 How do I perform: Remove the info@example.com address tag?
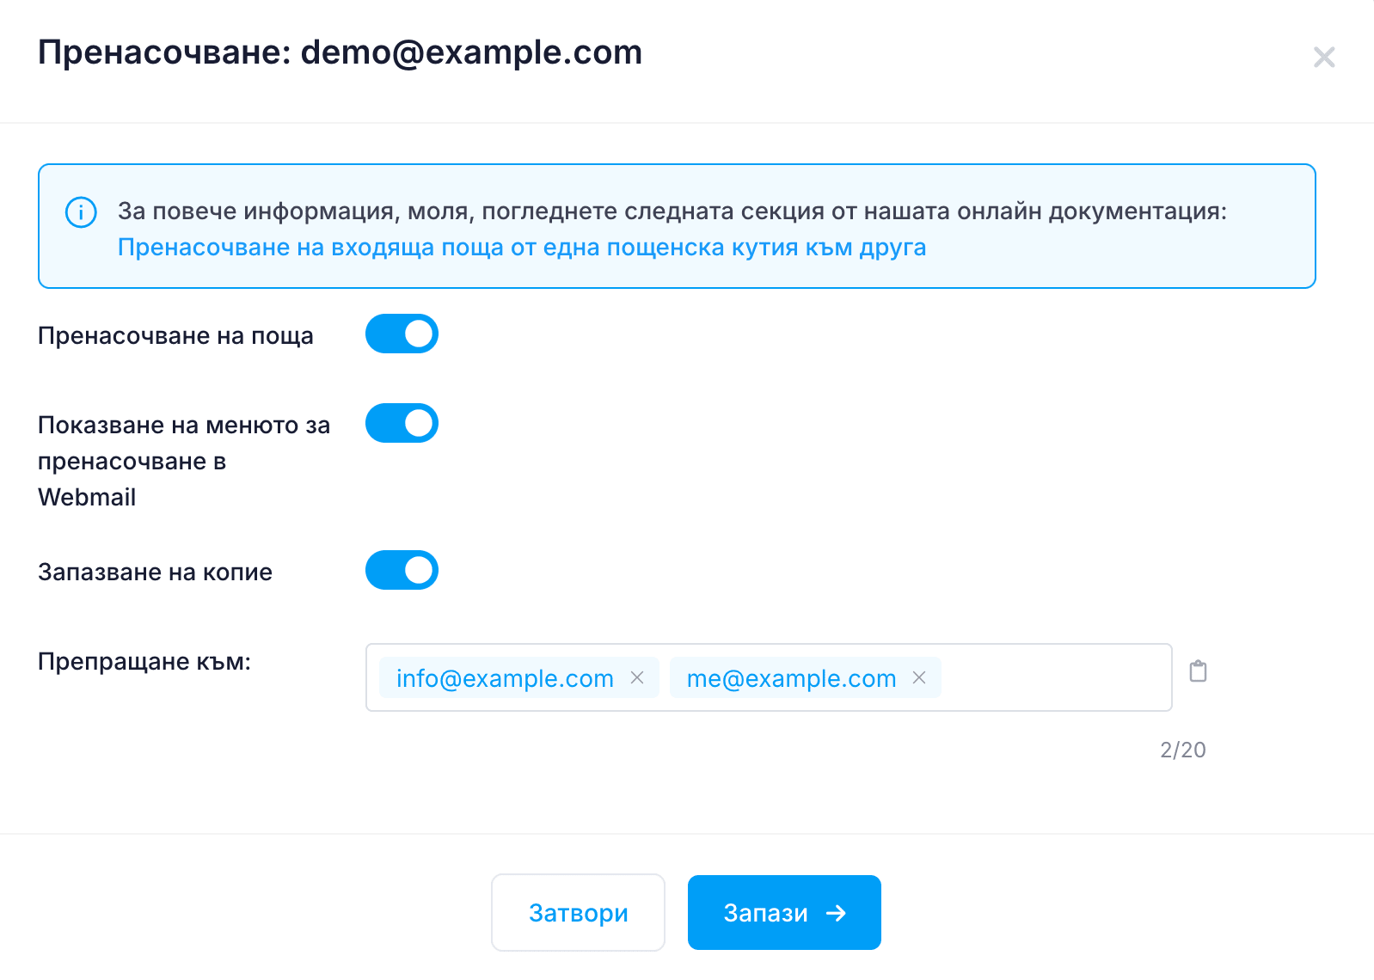tap(637, 677)
